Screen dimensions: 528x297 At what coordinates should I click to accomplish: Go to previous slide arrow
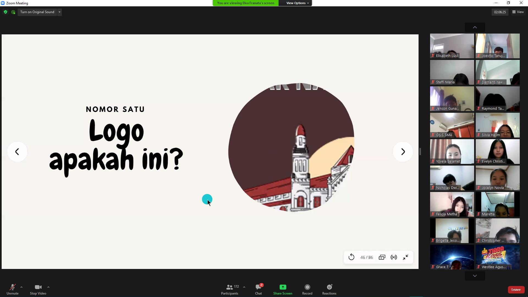pos(17,152)
